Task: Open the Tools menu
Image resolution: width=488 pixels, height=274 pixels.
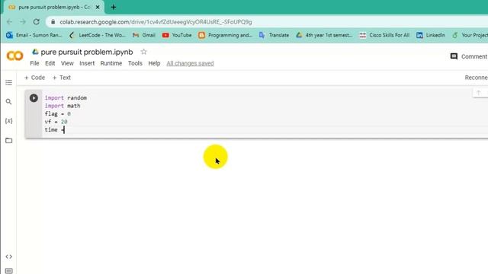Action: click(135, 63)
